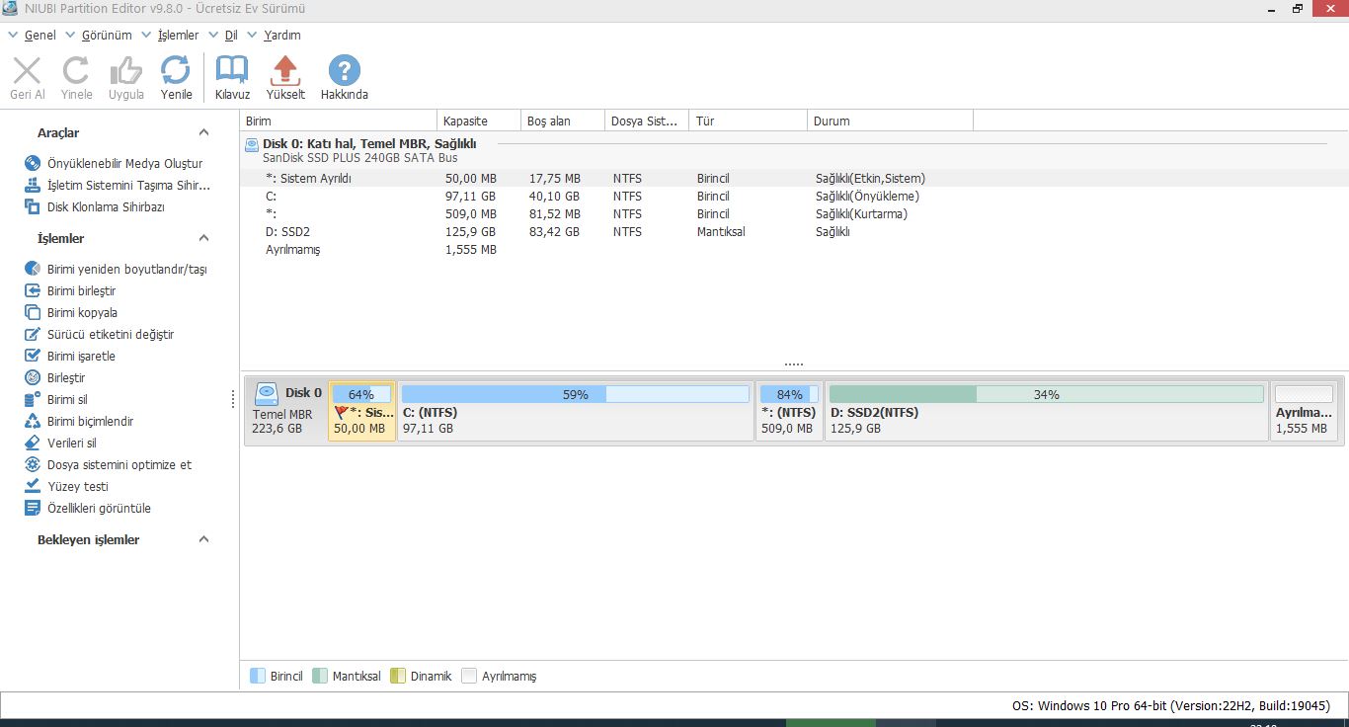Open the Hakkında about icon
This screenshot has height=727, width=1349.
click(345, 71)
